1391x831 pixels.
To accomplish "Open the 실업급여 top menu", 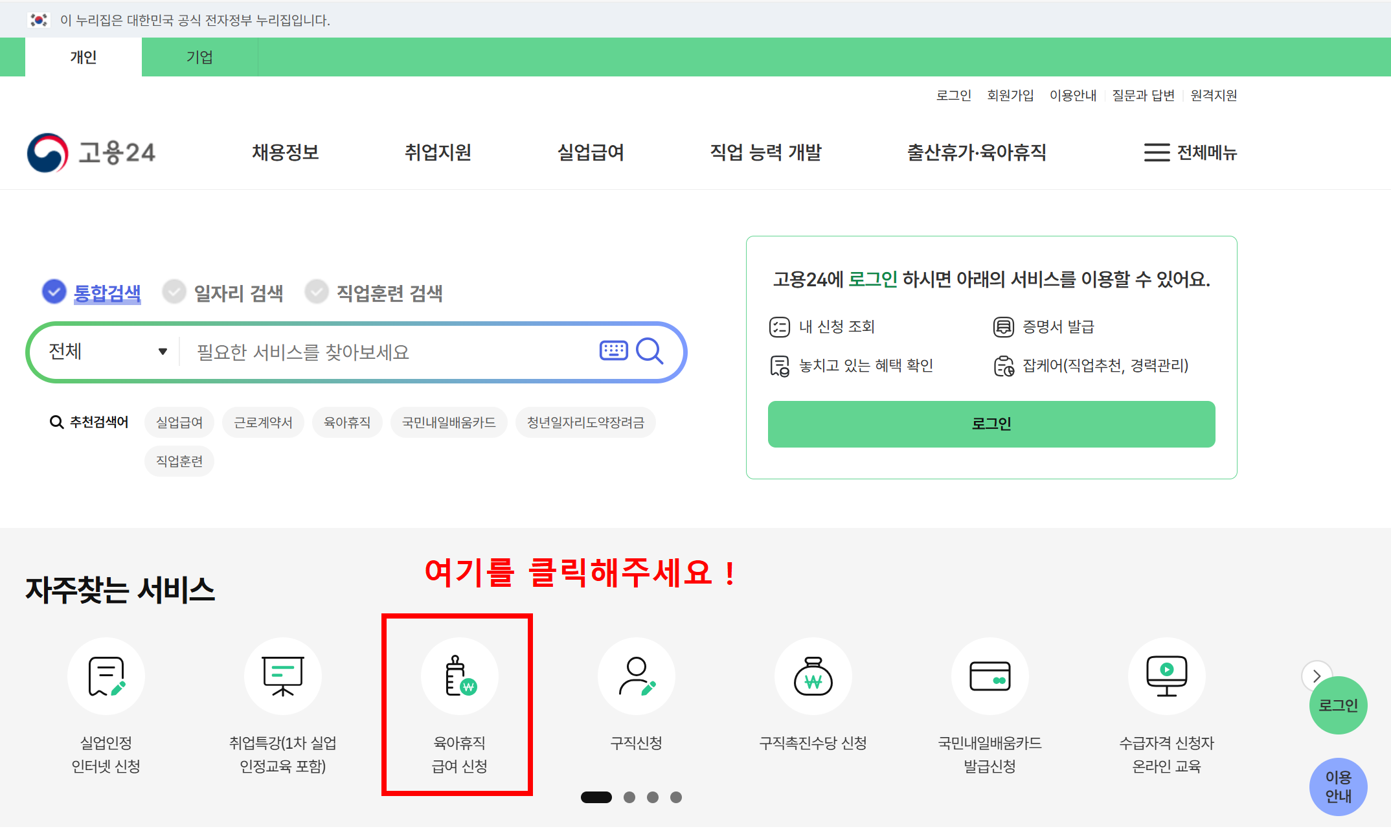I will pos(591,153).
